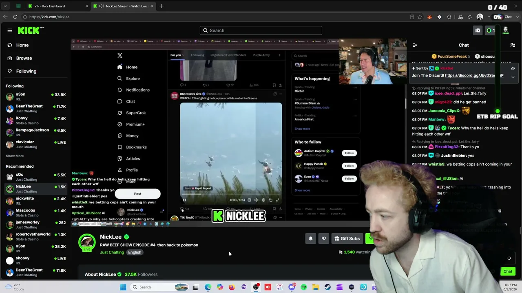Open the browser extensions puzzle icon
The width and height of the screenshot is (522, 293).
[449, 17]
